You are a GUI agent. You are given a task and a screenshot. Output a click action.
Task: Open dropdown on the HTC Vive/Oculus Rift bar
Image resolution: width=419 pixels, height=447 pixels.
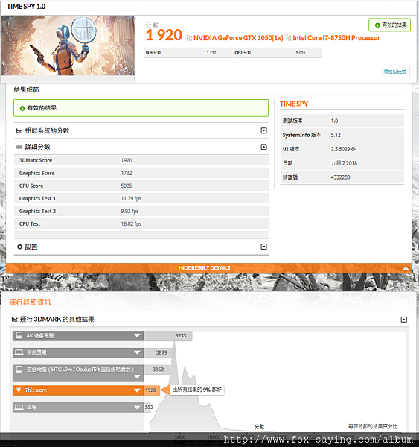coord(137,377)
